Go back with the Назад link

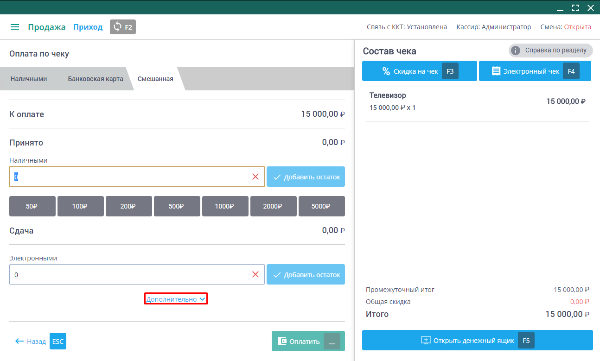(36, 341)
